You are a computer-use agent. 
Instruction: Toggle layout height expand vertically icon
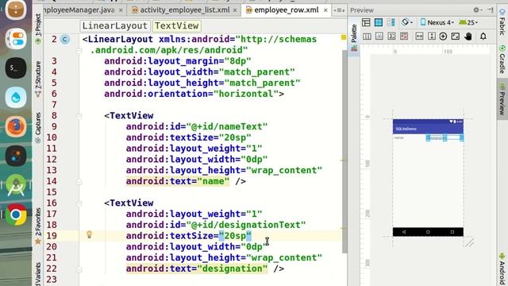pos(431,36)
